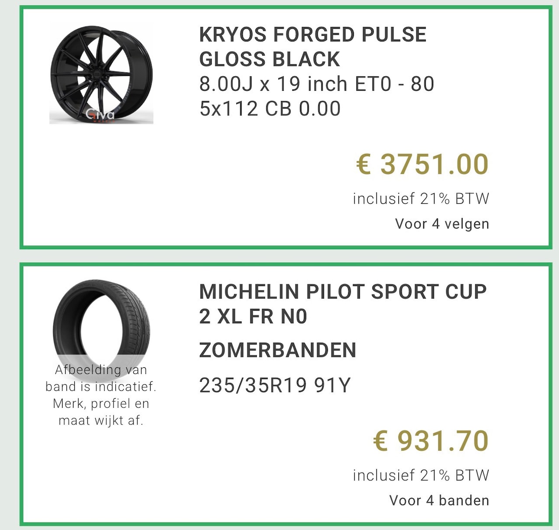
Task: Click the € 3751.00 wheel price
Action: [x=422, y=164]
